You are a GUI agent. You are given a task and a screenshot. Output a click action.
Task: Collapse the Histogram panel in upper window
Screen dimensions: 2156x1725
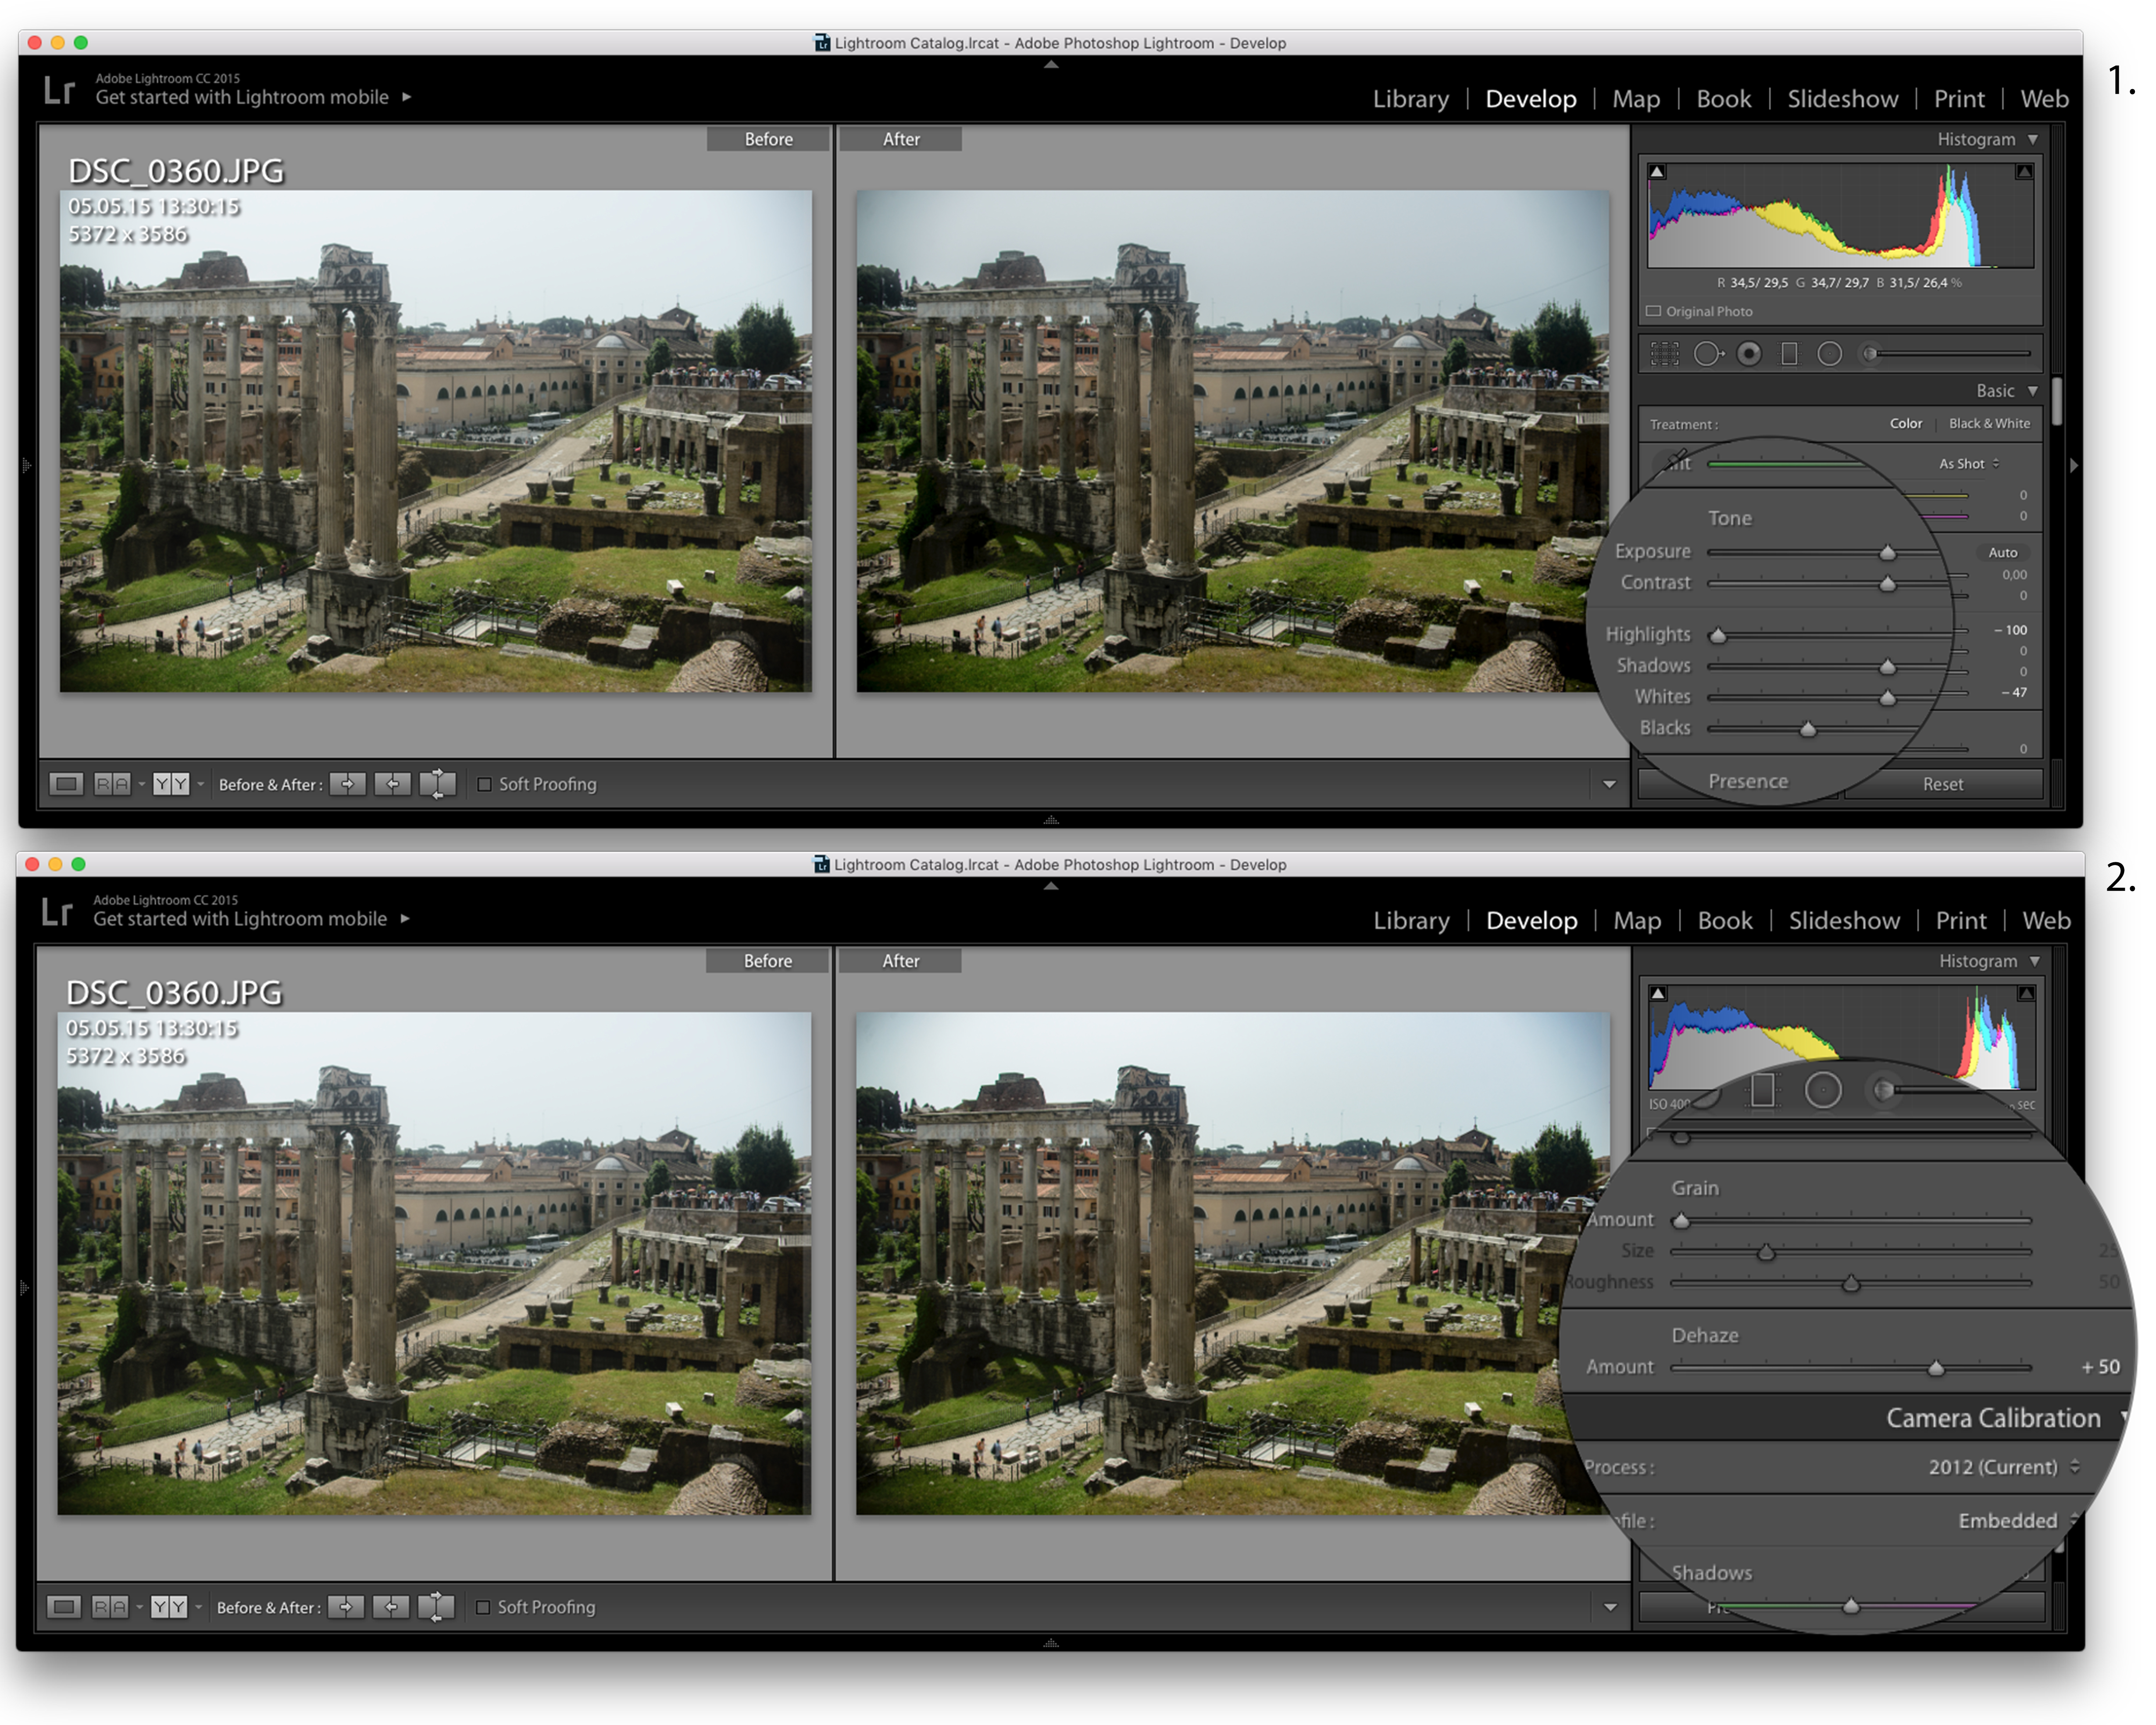[2033, 140]
